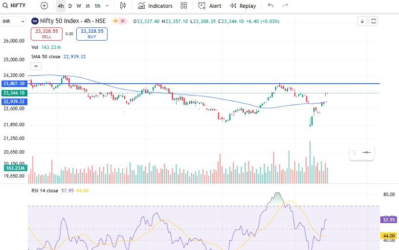Click the 0.00 spread value

click(x=69, y=34)
